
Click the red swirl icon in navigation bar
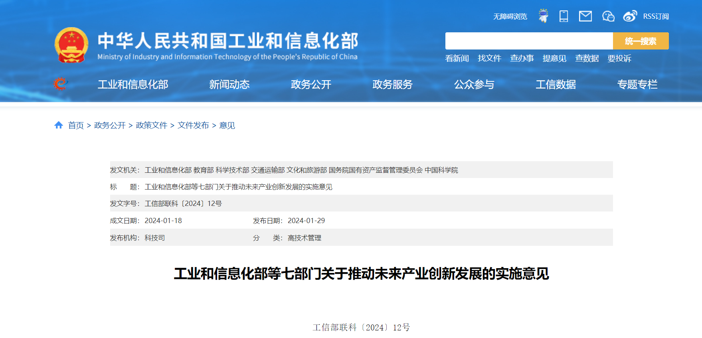(60, 84)
